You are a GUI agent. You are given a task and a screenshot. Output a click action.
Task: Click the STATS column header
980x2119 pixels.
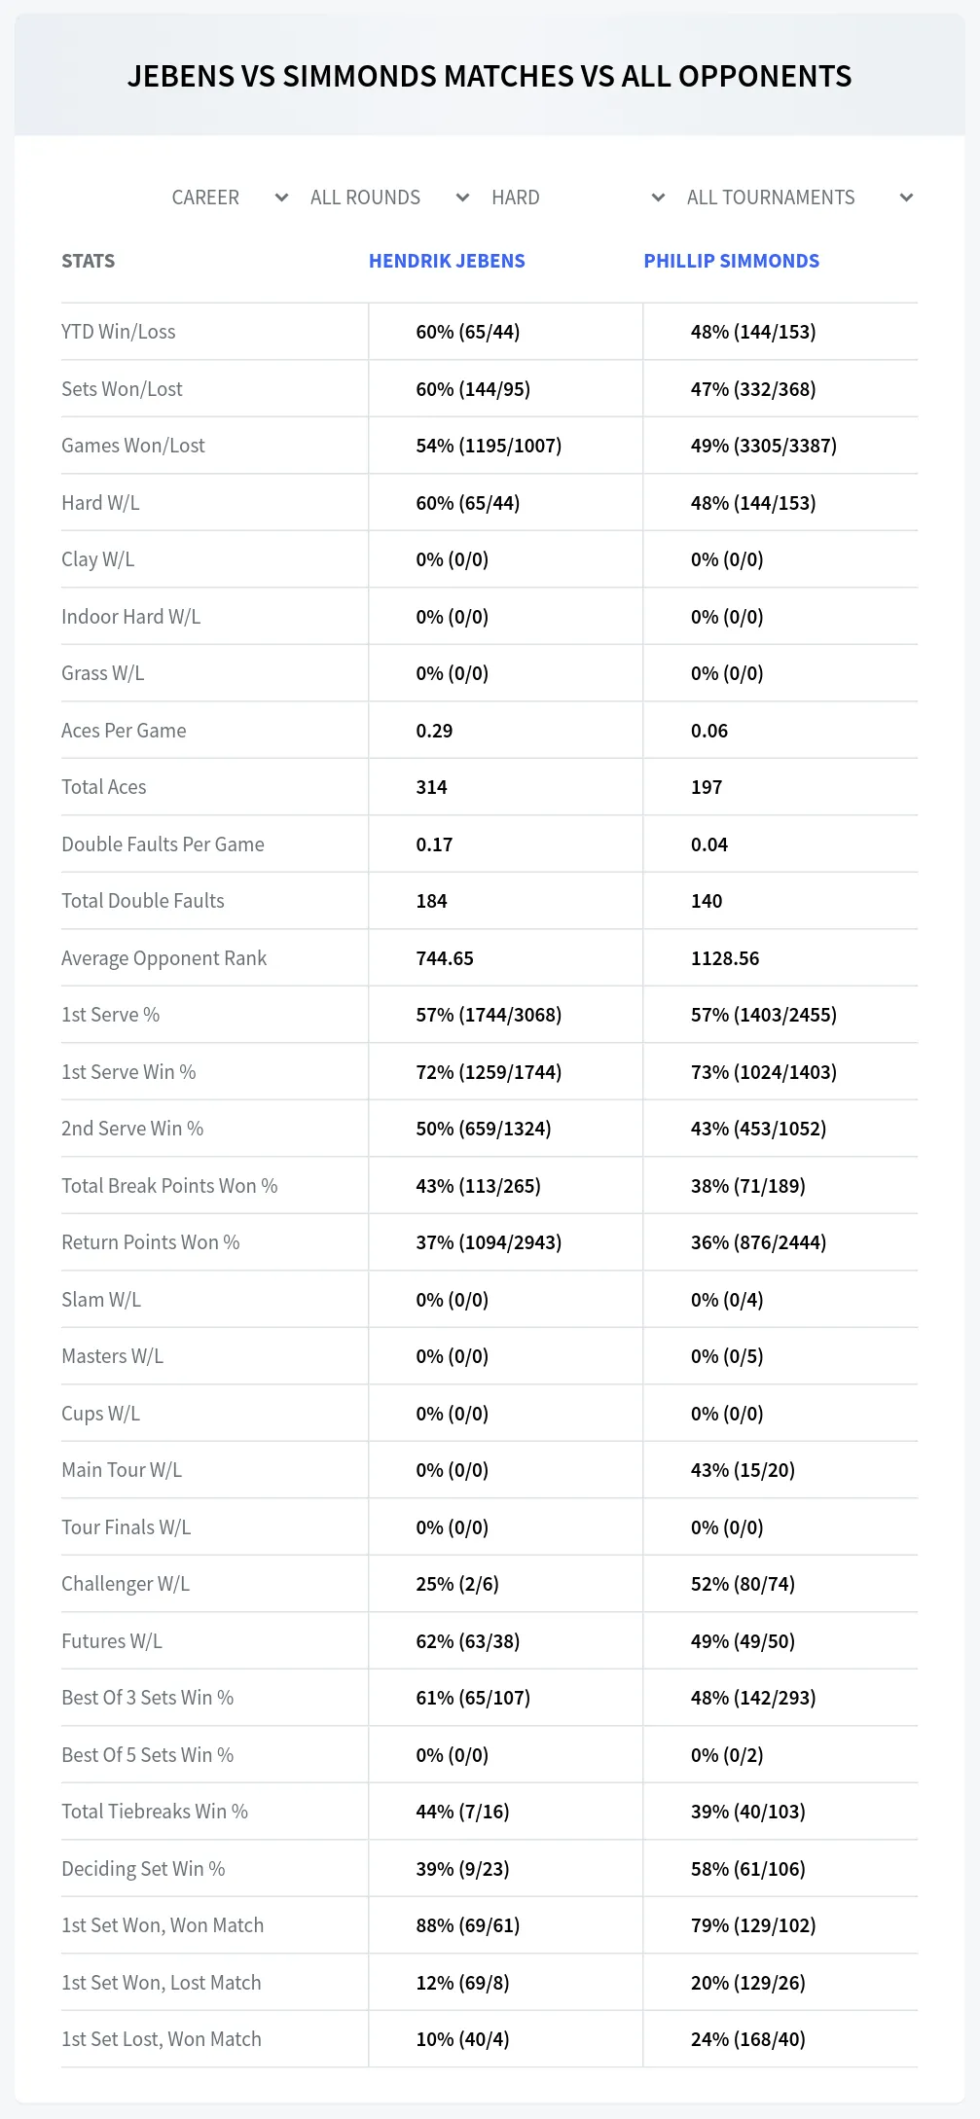[x=88, y=261]
